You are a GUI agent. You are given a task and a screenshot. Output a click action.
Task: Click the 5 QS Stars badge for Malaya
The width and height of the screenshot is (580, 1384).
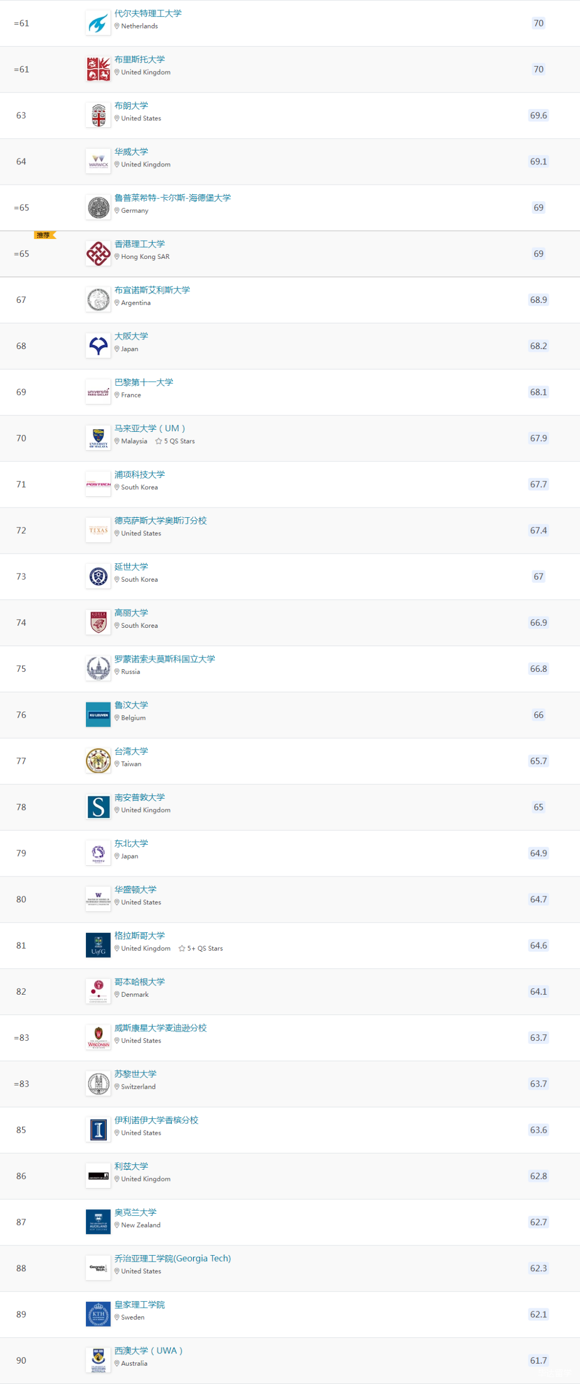coord(175,441)
